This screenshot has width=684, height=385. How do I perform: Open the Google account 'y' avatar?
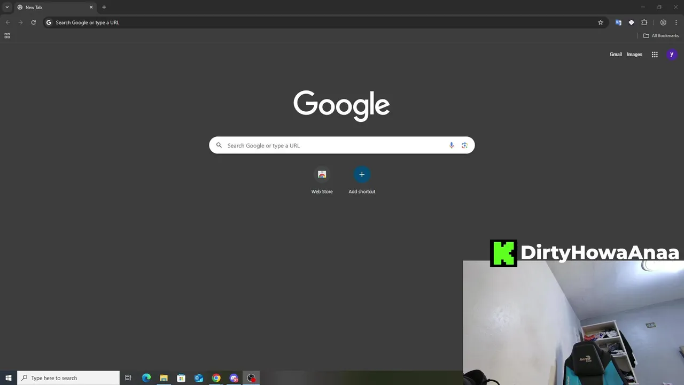pyautogui.click(x=672, y=54)
